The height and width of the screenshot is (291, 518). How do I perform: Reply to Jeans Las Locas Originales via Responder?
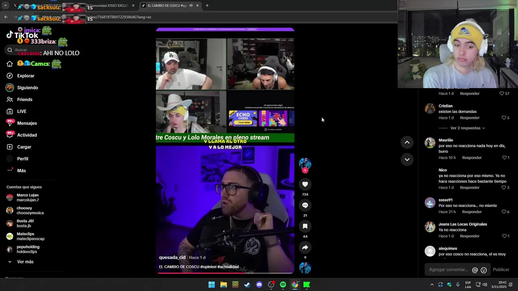469,236
